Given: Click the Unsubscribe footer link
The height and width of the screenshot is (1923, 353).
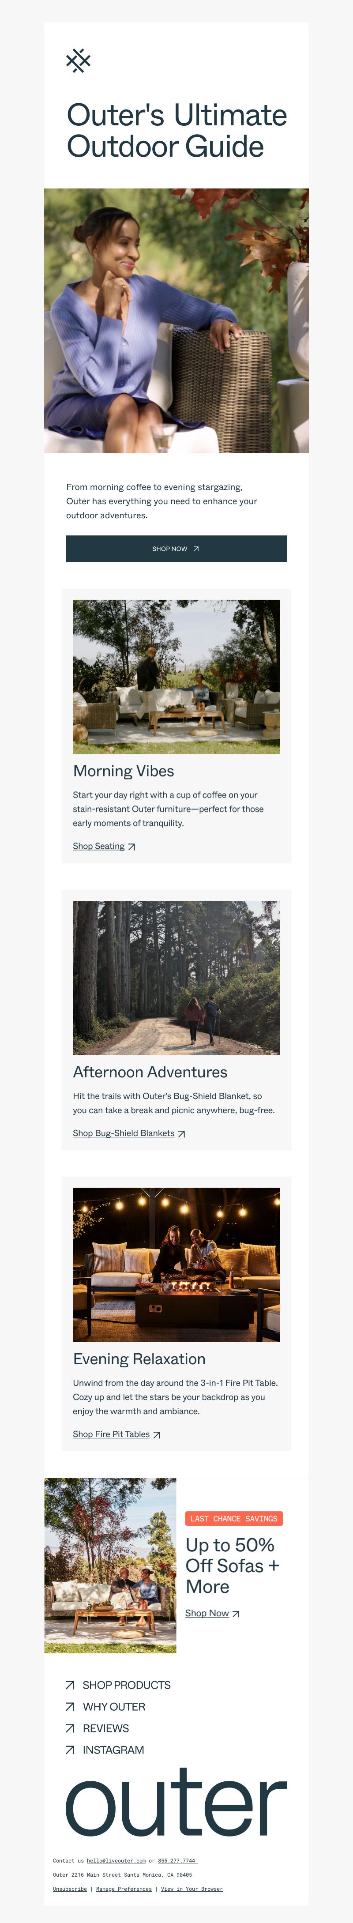Looking at the screenshot, I should (69, 1889).
